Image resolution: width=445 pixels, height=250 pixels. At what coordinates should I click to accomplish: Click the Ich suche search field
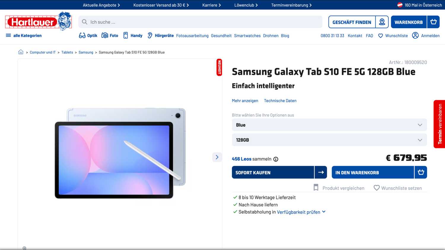point(200,22)
